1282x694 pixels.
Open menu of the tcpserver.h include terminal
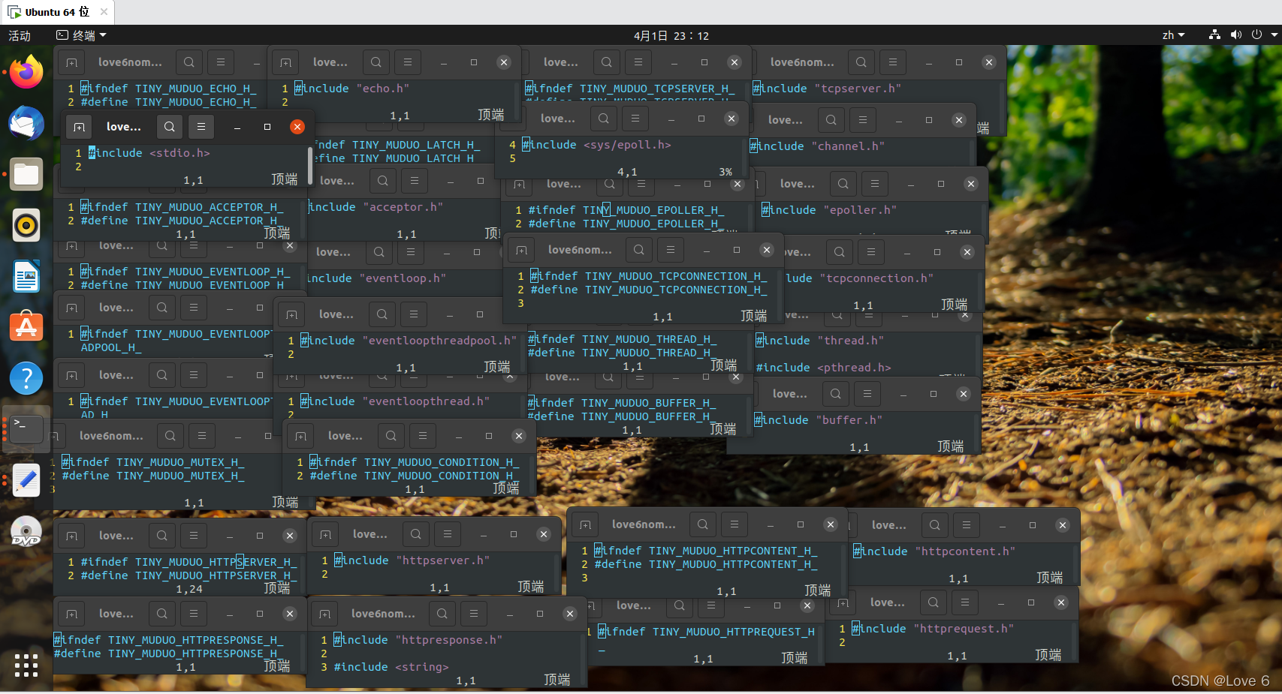[x=893, y=62]
